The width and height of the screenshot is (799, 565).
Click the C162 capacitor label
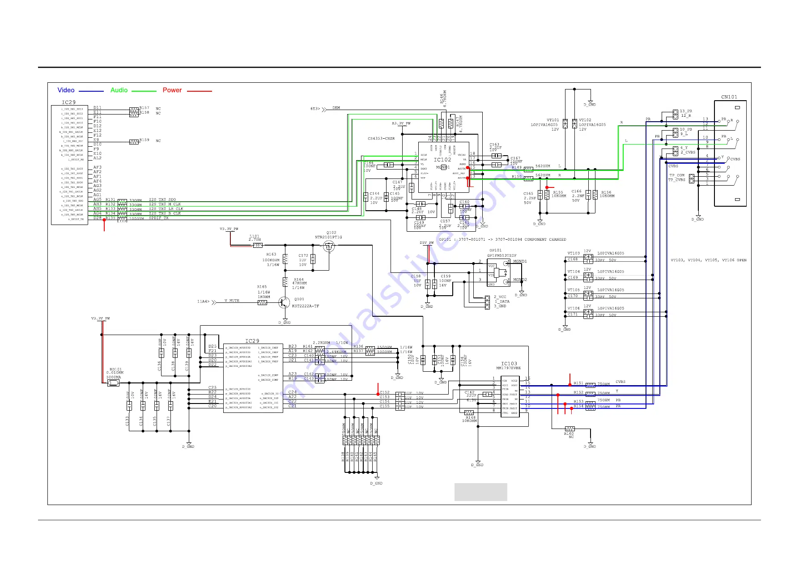(469, 392)
